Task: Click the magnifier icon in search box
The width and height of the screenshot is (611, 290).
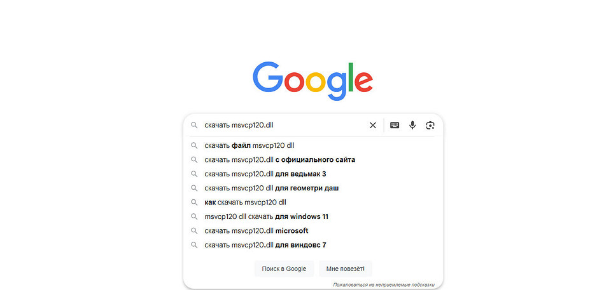Action: 194,126
